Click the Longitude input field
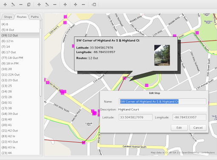217x160 pixels. (189, 117)
